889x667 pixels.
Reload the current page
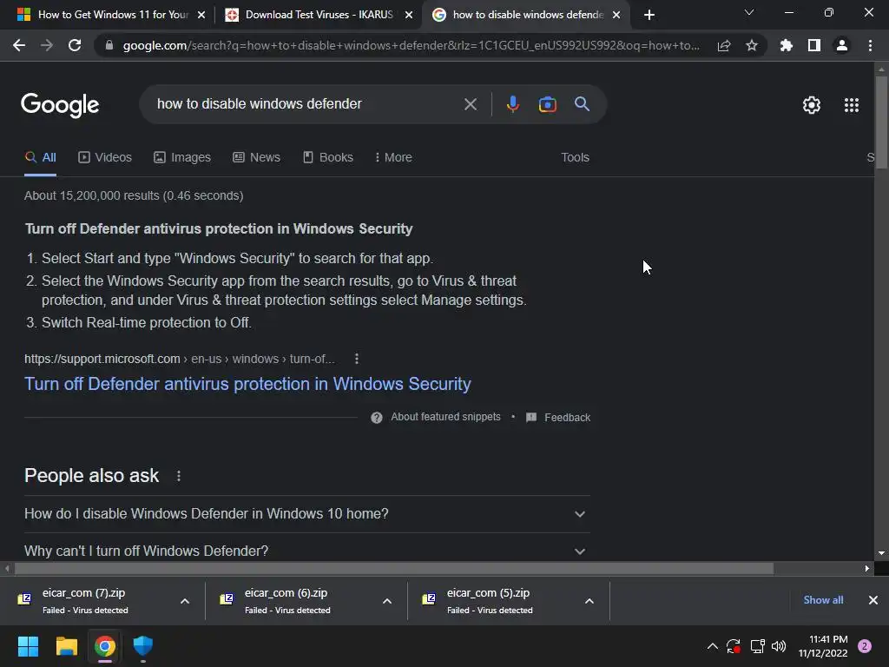click(75, 45)
